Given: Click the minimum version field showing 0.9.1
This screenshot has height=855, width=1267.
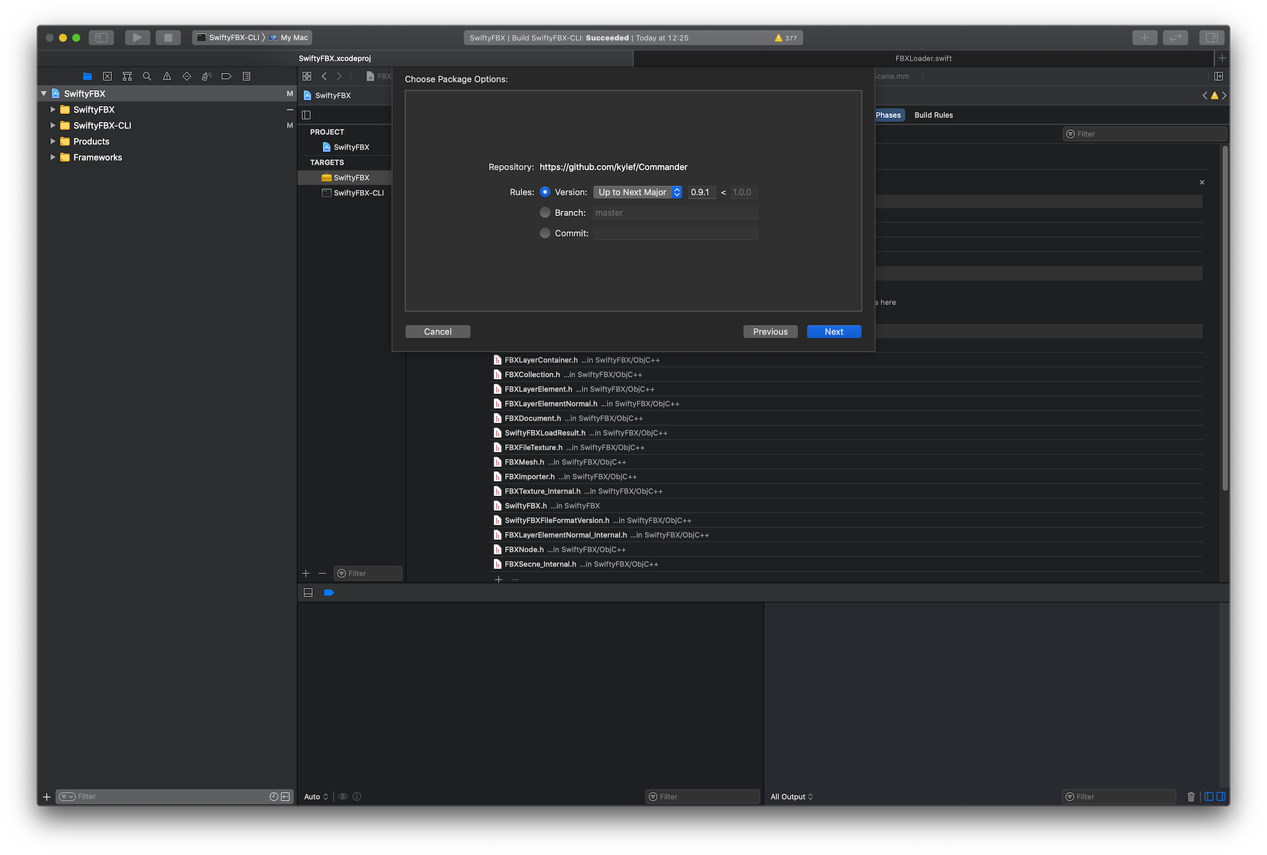Looking at the screenshot, I should [x=701, y=192].
